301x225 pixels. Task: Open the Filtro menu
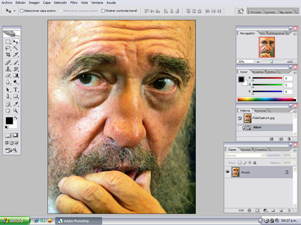click(73, 2)
